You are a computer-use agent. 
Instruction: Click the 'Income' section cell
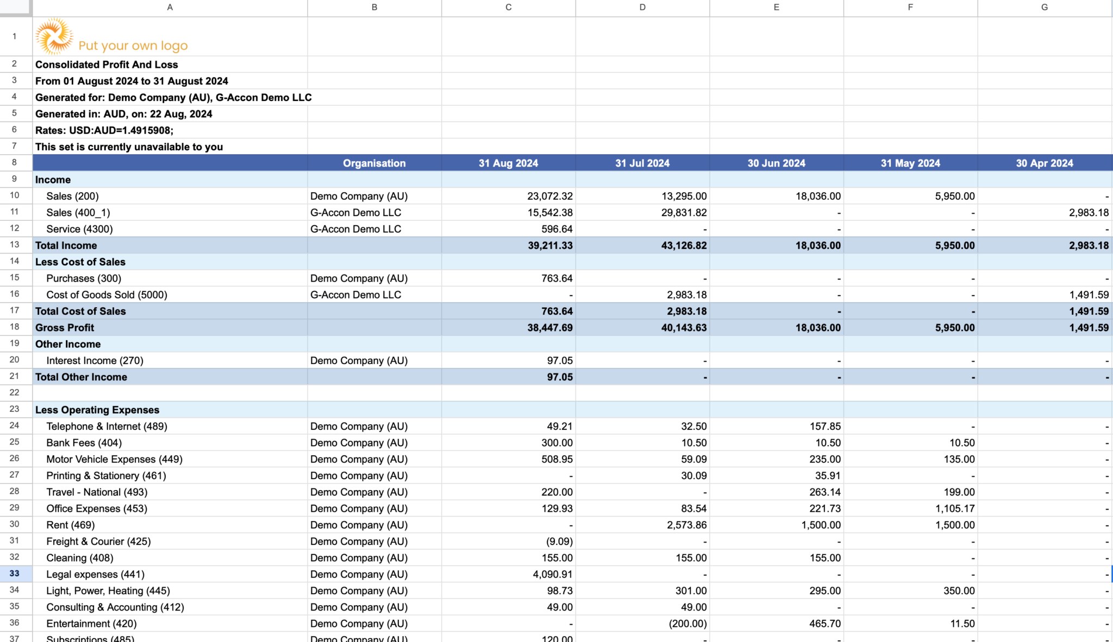tap(170, 180)
